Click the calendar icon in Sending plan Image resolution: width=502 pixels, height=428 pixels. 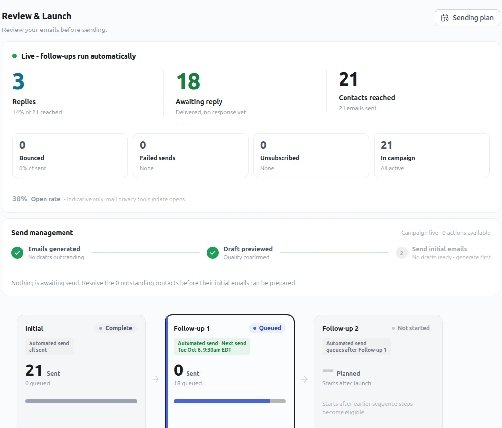[445, 18]
